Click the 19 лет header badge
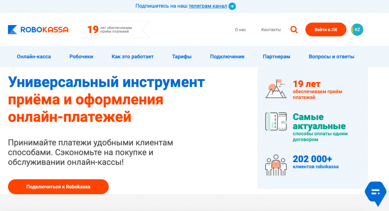Screen dimensions: 389x211 [x=115, y=30]
